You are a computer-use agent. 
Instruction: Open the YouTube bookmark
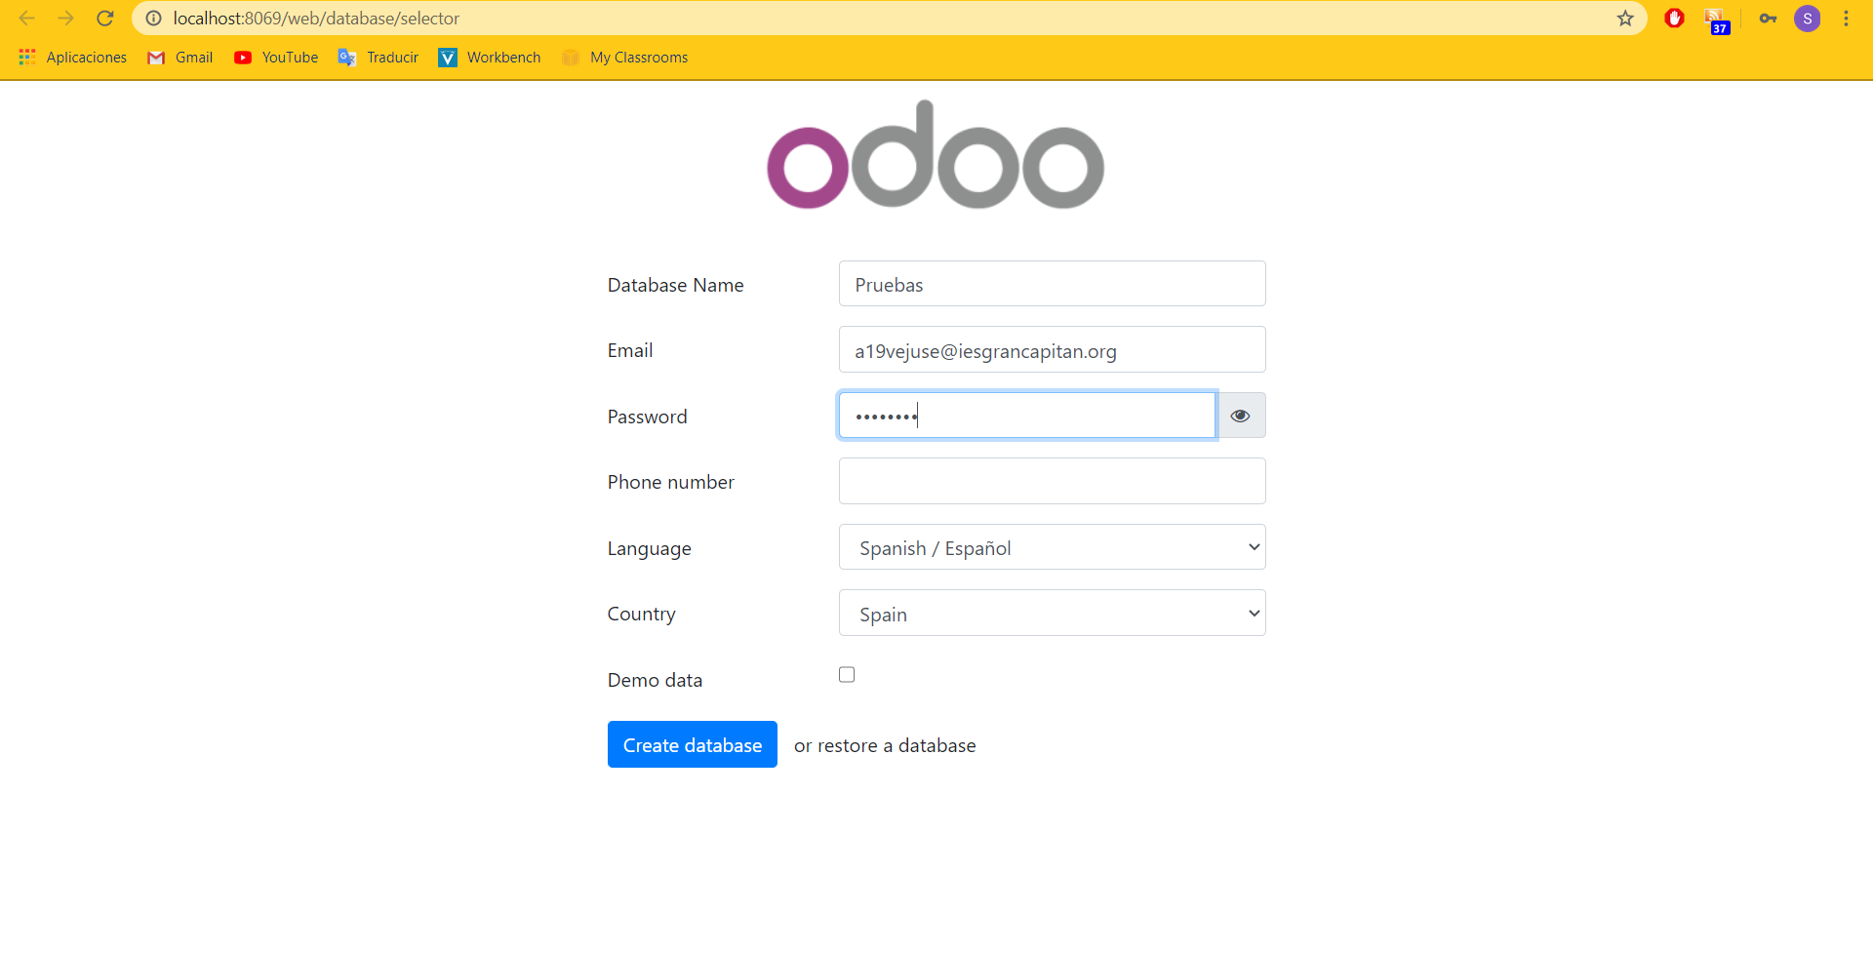[276, 58]
